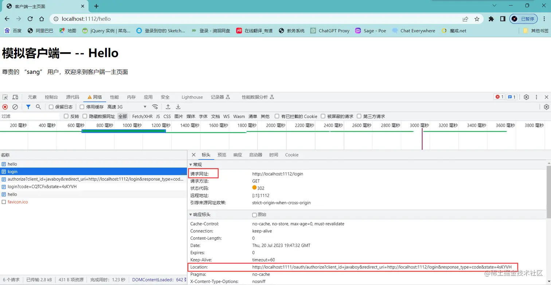This screenshot has width=551, height=285.
Task: Tick the 被屏蔽的请求 checkbox
Action: 323,116
